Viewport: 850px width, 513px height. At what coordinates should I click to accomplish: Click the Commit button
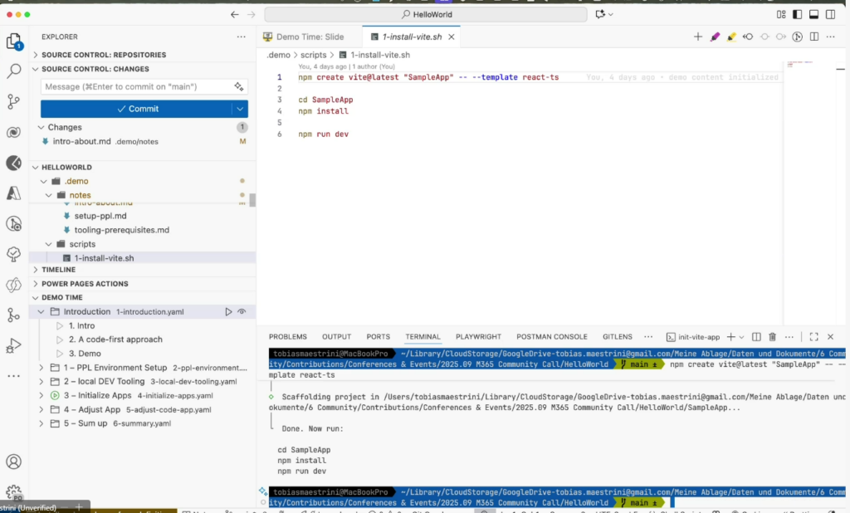pyautogui.click(x=137, y=109)
